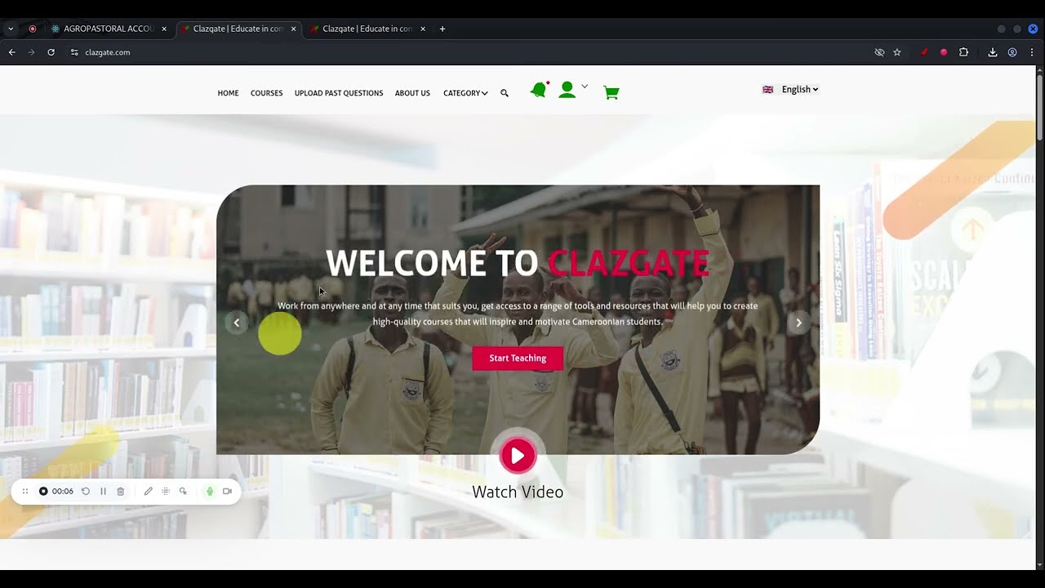Viewport: 1045px width, 588px height.
Task: Open the pink recorder extension icon
Action: pyautogui.click(x=944, y=52)
